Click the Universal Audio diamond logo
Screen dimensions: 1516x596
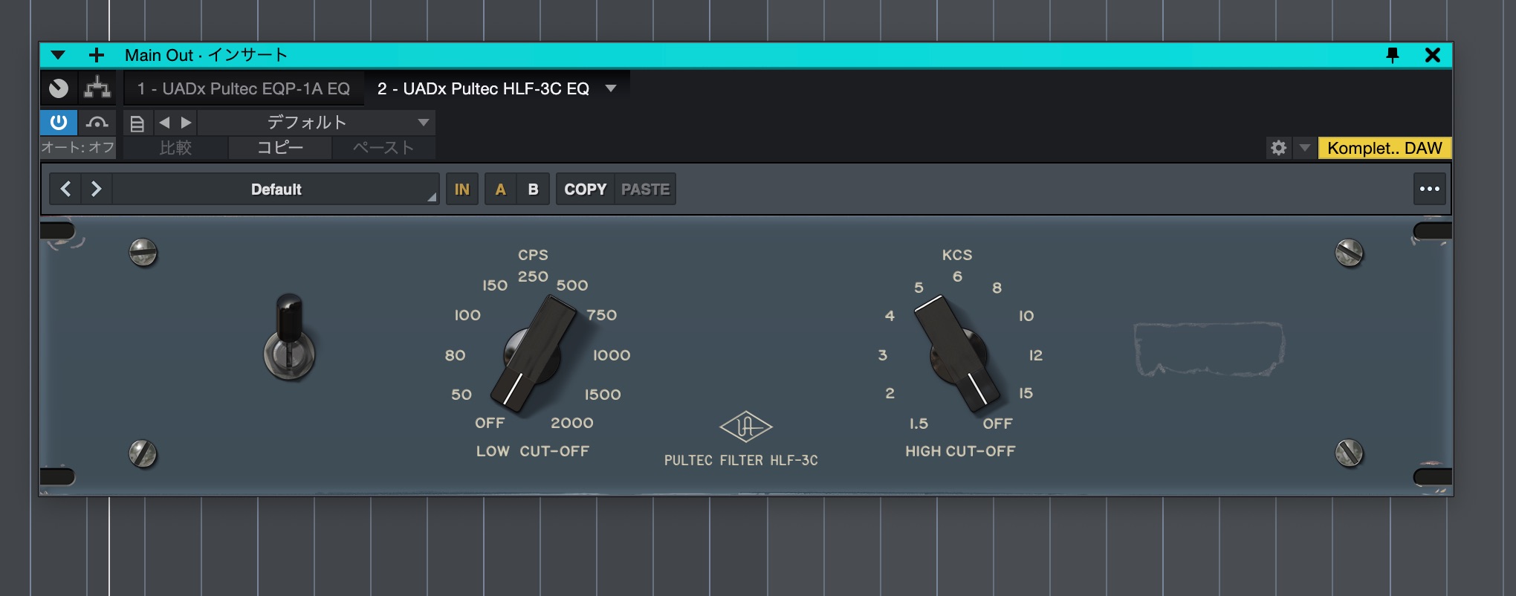click(x=746, y=427)
